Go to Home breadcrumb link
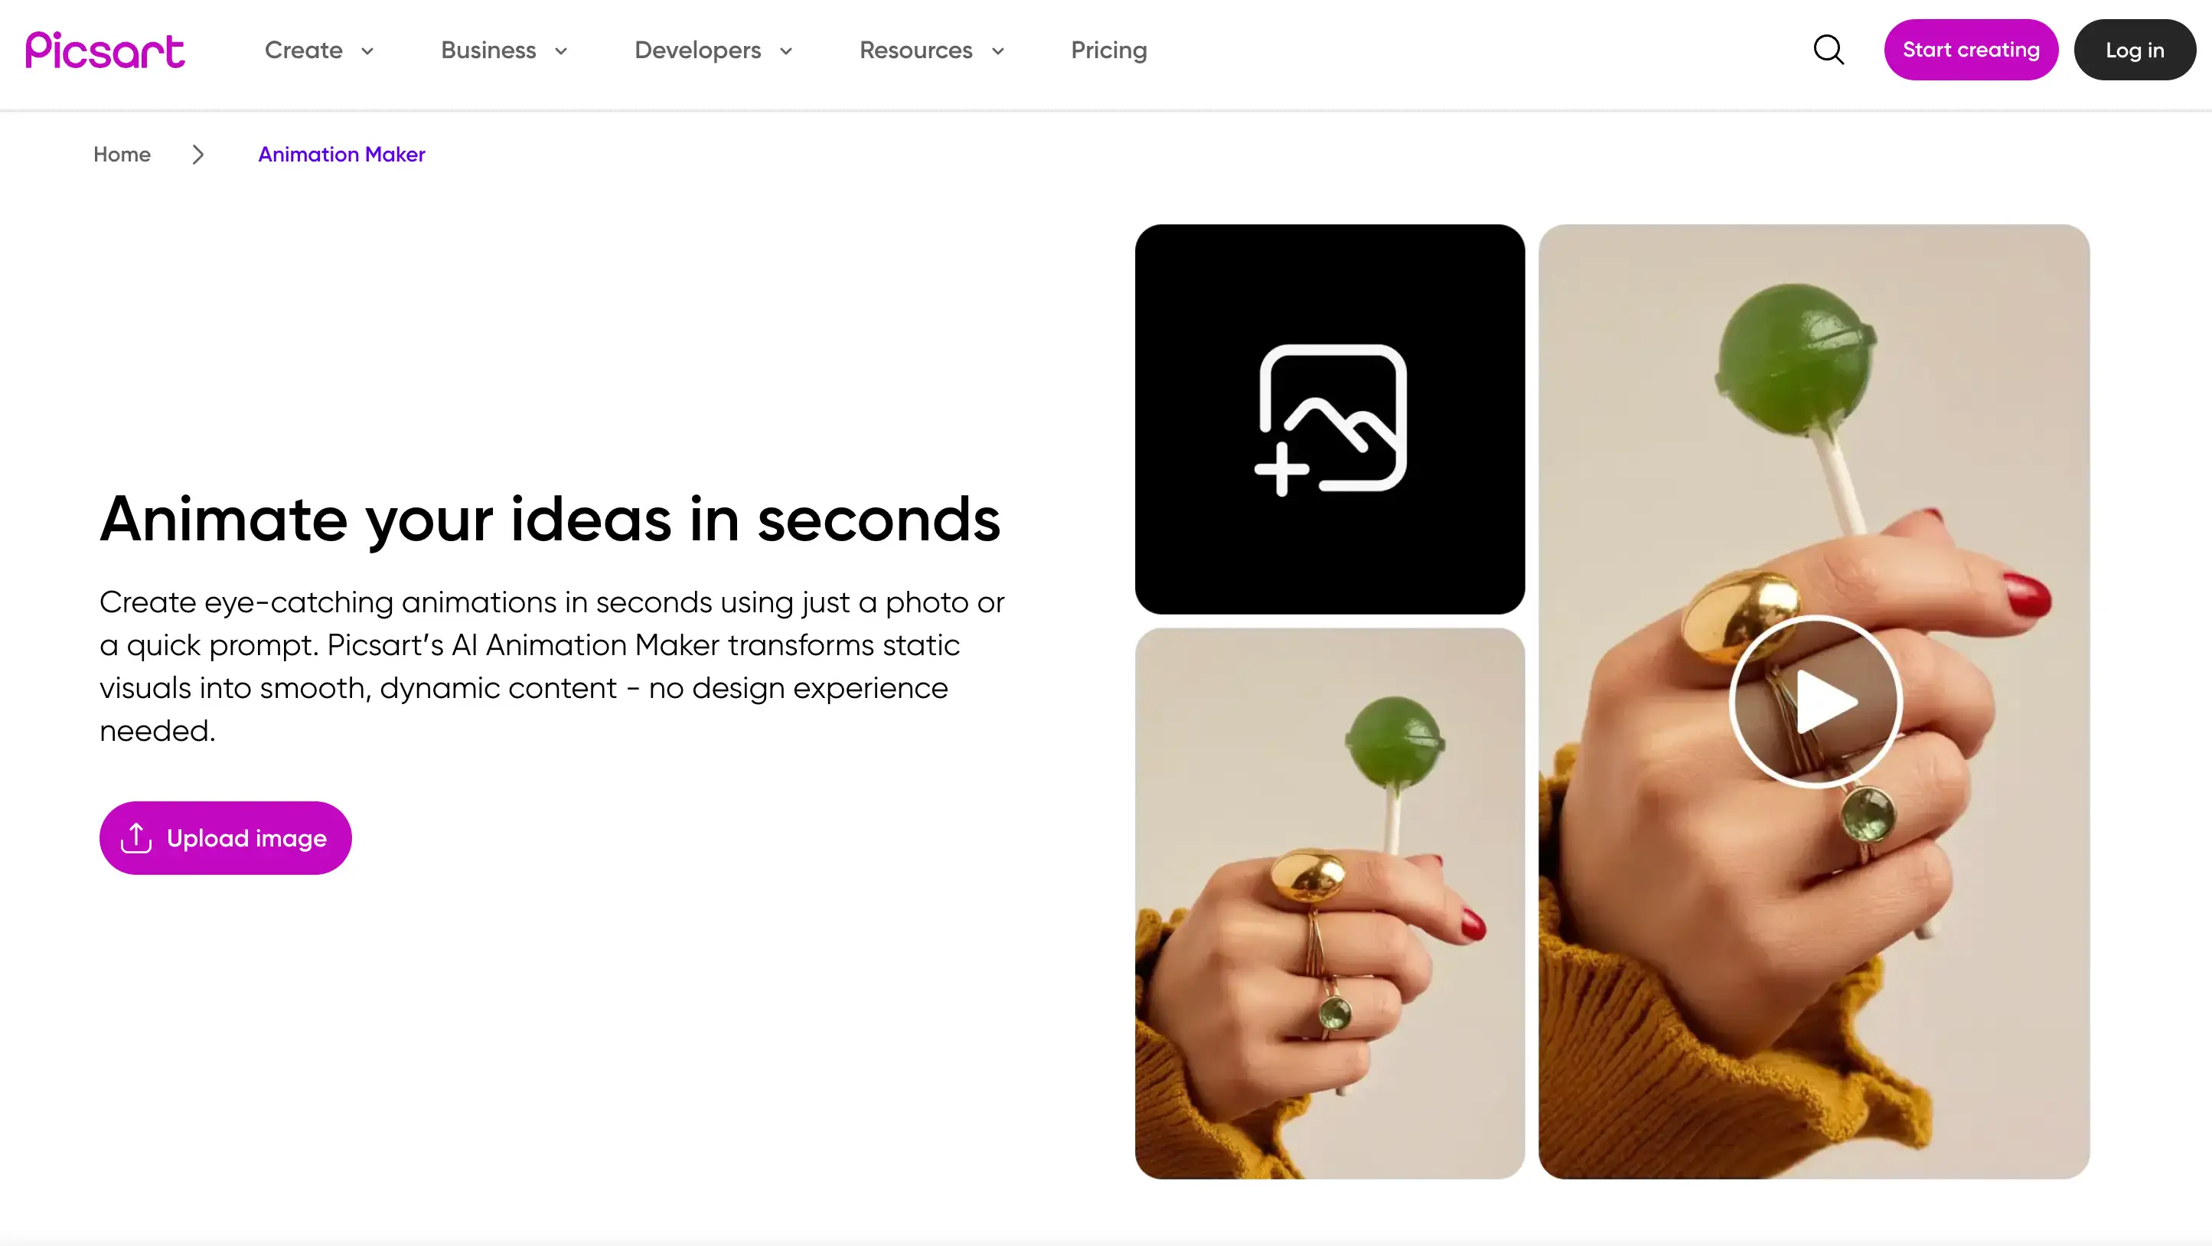 coord(122,155)
